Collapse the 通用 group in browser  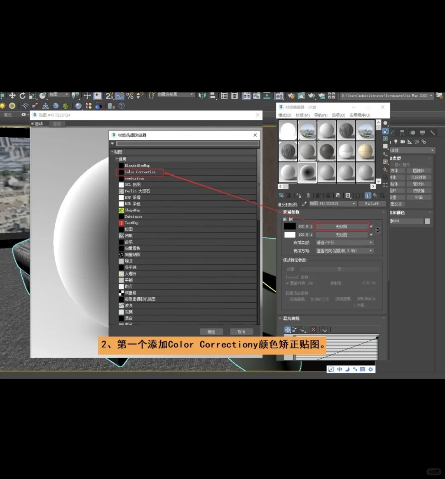point(117,159)
